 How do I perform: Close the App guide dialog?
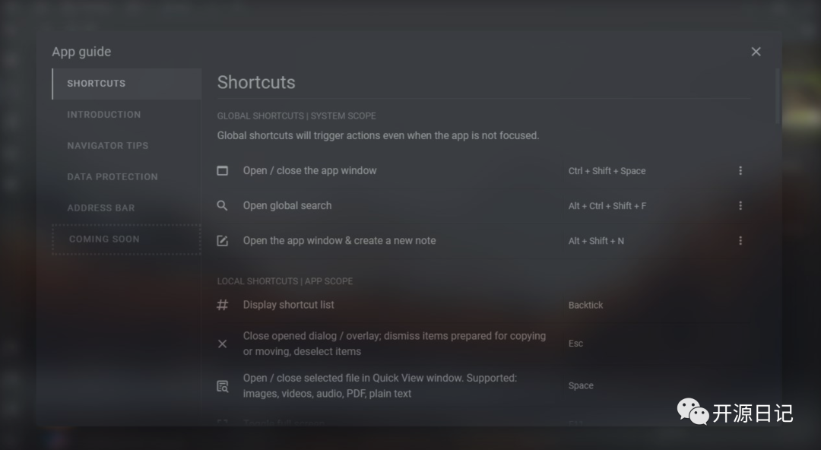coord(756,52)
